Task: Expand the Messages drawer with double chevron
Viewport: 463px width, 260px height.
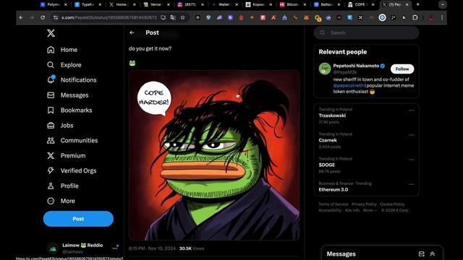Action: [433, 253]
